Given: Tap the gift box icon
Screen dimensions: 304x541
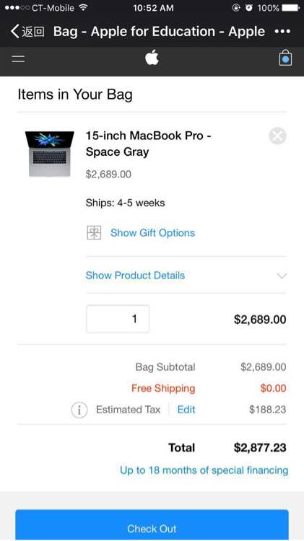Looking at the screenshot, I should (x=94, y=232).
